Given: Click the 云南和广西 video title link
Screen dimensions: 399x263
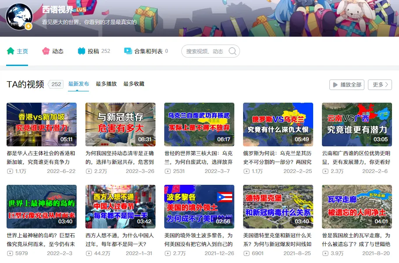Looking at the screenshot, I should point(357,157).
